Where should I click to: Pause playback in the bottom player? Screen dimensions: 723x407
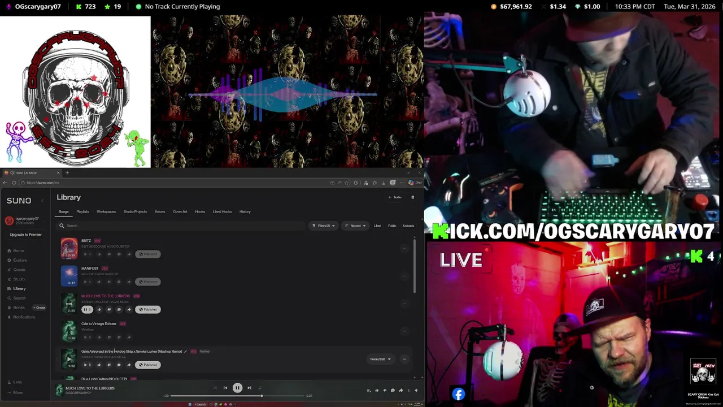[237, 388]
